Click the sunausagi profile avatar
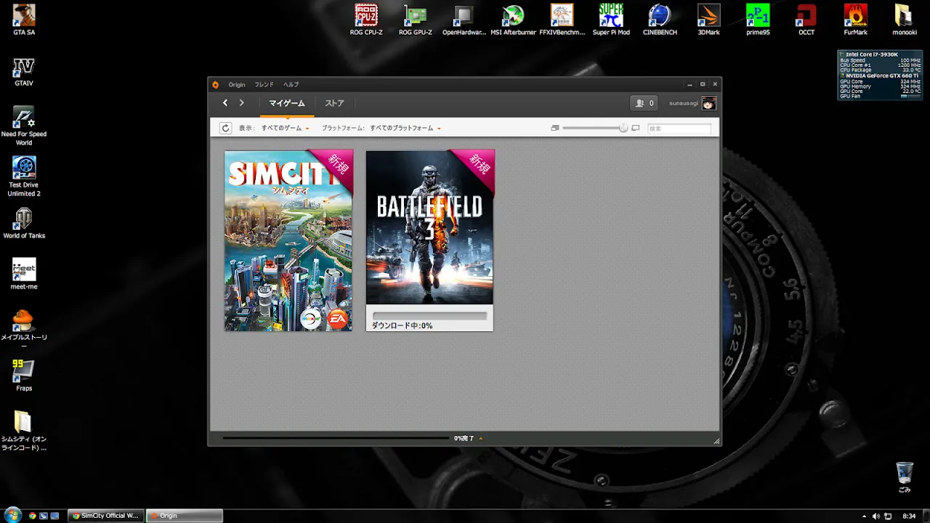Screen dimensions: 930x523 (x=708, y=103)
